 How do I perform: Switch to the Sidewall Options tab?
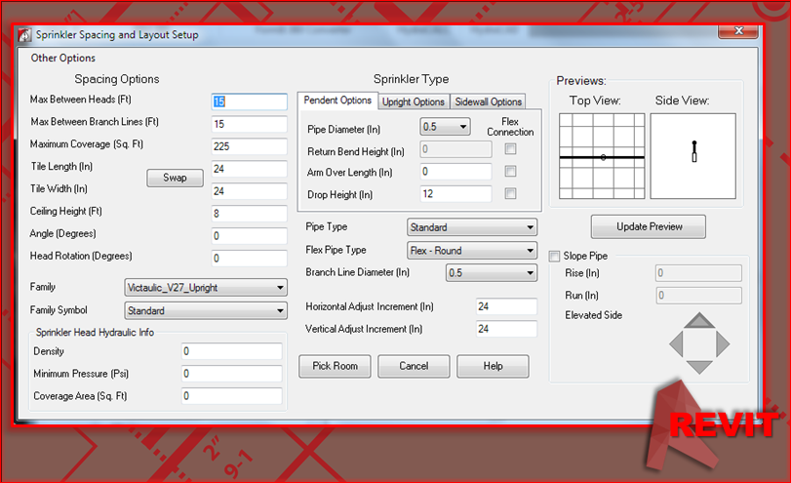tap(487, 101)
